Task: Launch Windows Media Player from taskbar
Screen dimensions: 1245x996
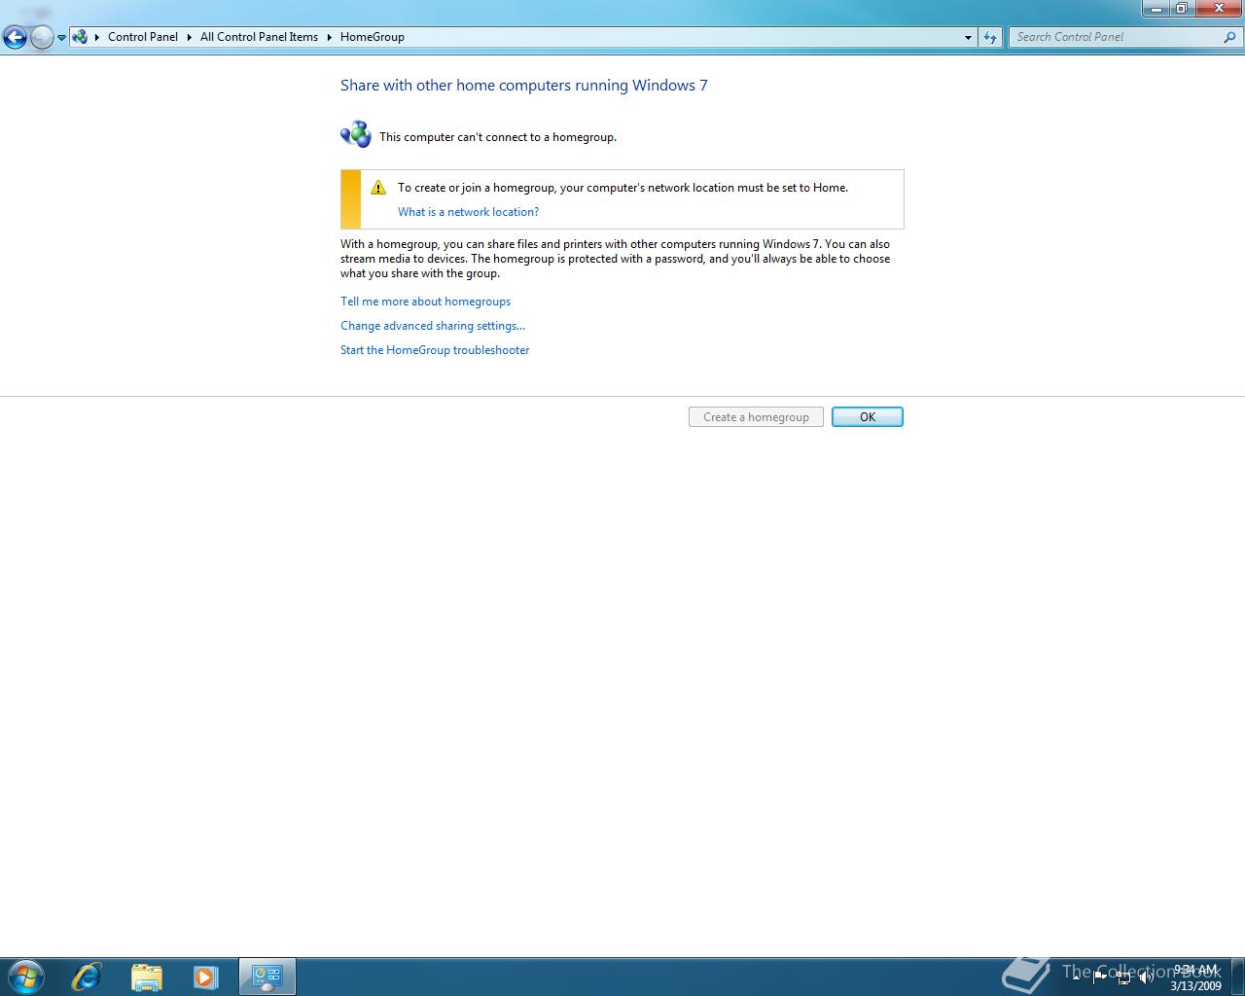Action: [x=205, y=977]
